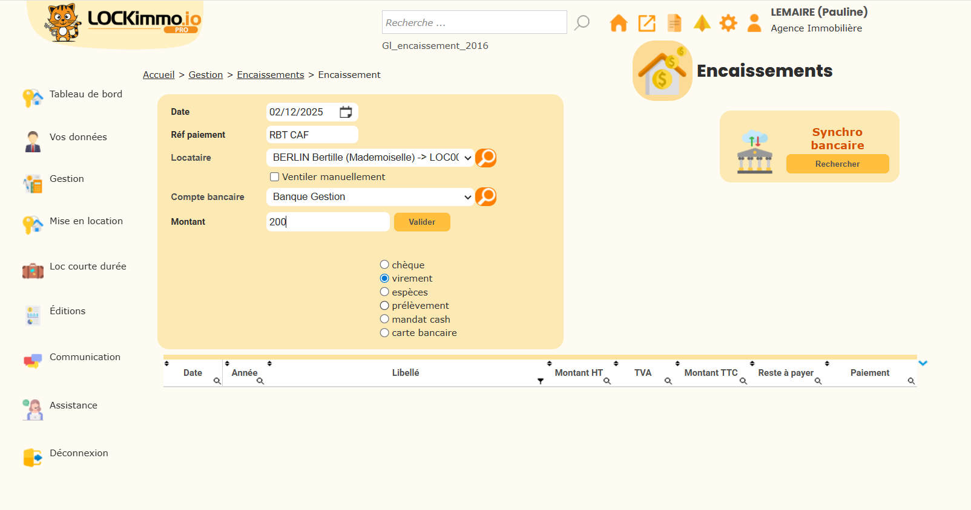971x510 pixels.
Task: Expand the Locataire dropdown
Action: (370, 158)
